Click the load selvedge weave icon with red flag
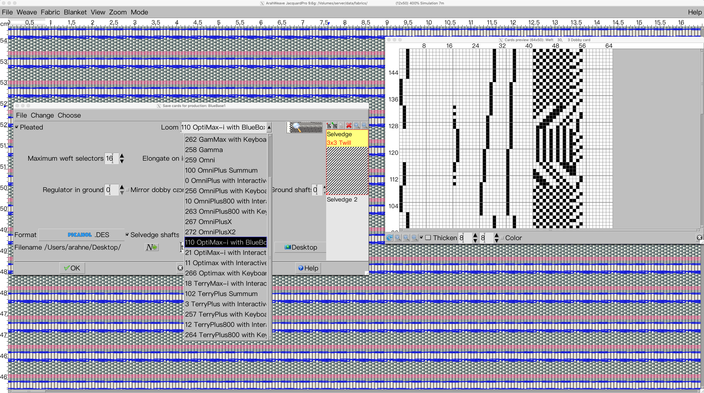 point(329,126)
